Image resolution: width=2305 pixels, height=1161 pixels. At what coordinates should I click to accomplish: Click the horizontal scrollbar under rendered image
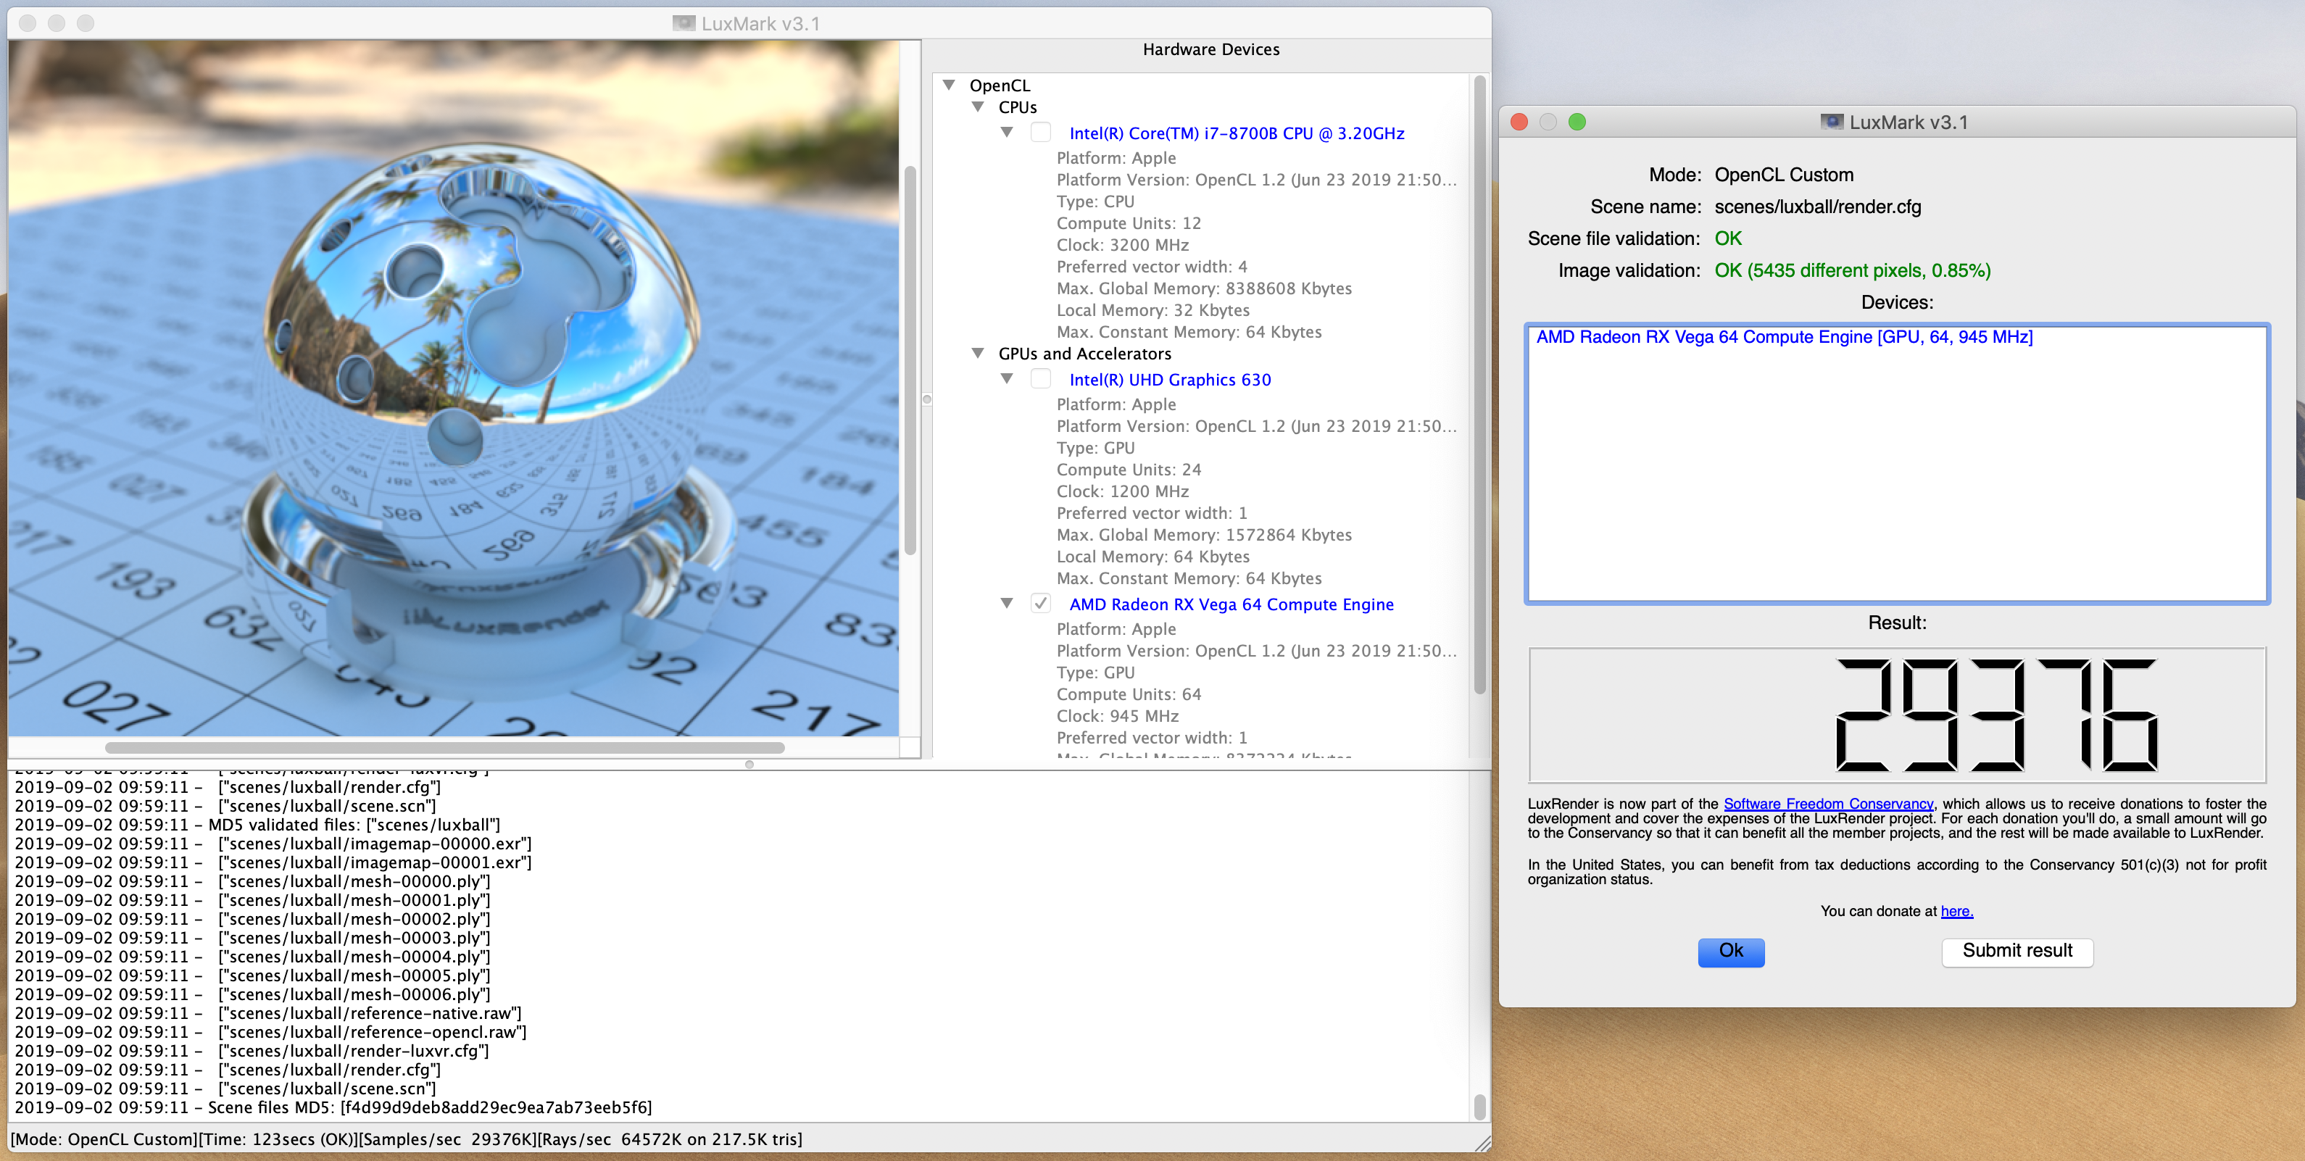pos(444,747)
